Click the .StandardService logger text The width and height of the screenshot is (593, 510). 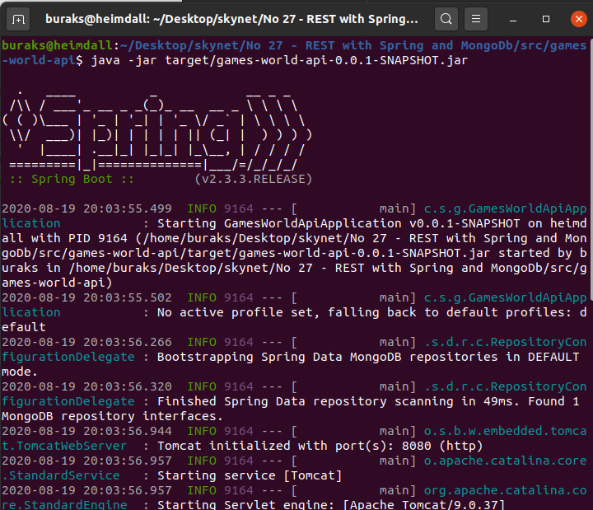click(61, 475)
